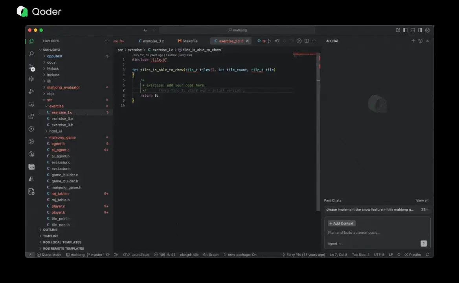
Task: Toggle the bottom panel visibility
Action: [x=413, y=30]
